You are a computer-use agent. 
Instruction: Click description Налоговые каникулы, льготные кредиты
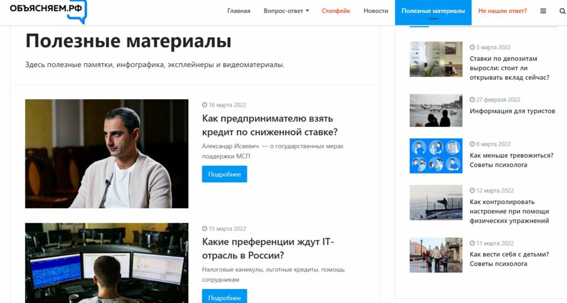274,274
